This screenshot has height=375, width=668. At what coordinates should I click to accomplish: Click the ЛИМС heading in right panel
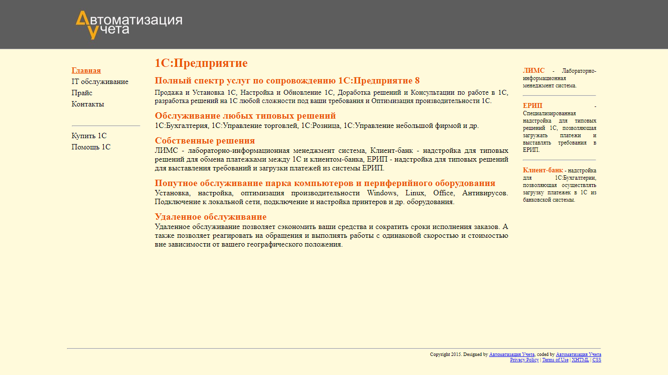(534, 71)
